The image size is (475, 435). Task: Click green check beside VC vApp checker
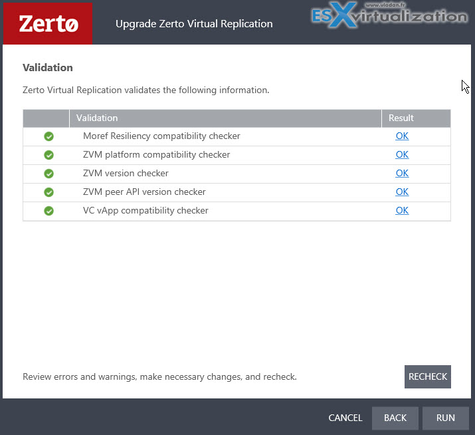48,211
